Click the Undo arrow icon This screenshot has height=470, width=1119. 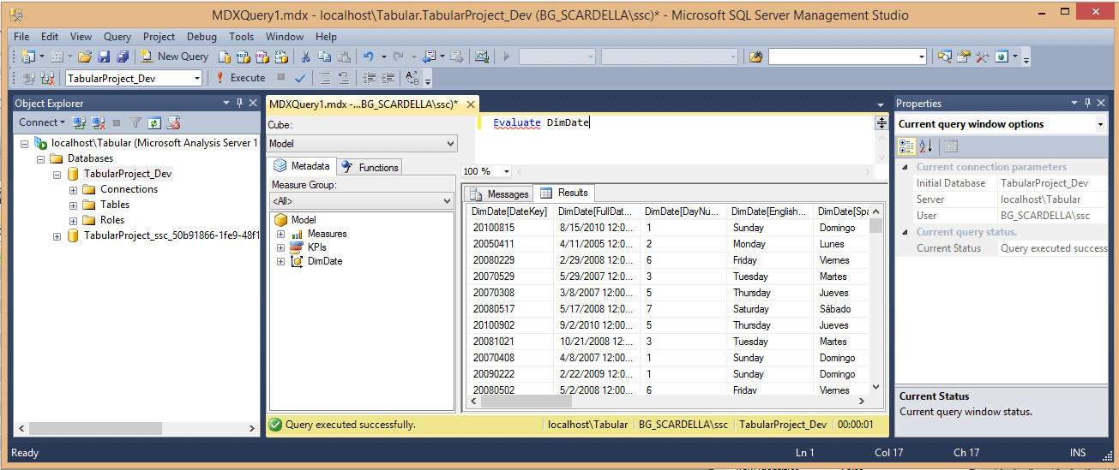[368, 57]
